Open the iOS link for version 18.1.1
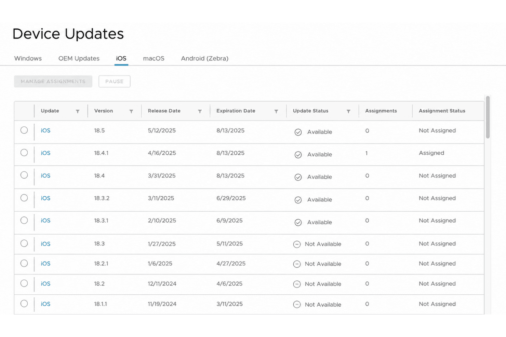 pyautogui.click(x=45, y=304)
